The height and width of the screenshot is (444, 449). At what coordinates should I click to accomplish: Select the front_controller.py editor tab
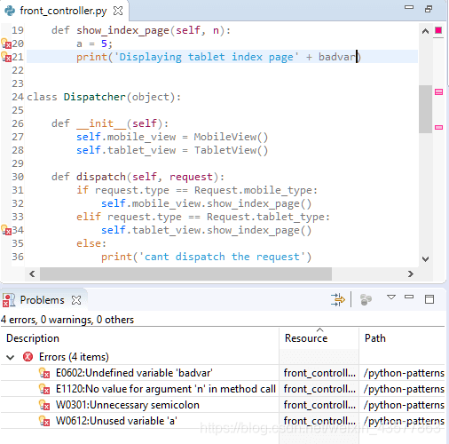pos(63,11)
